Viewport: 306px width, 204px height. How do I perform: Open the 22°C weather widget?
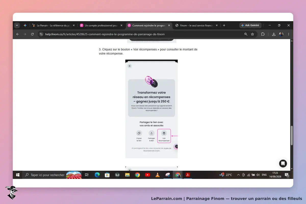226,175
